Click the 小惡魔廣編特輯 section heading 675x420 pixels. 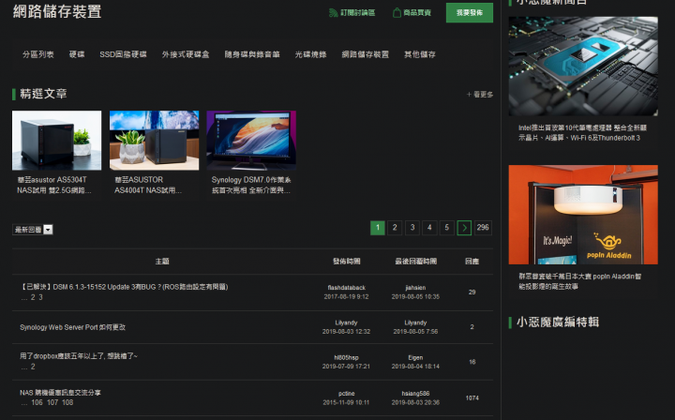(558, 322)
